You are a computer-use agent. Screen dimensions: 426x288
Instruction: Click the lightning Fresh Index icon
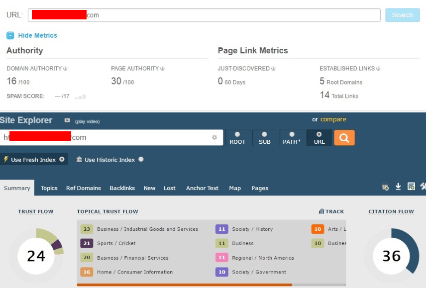pos(5,159)
